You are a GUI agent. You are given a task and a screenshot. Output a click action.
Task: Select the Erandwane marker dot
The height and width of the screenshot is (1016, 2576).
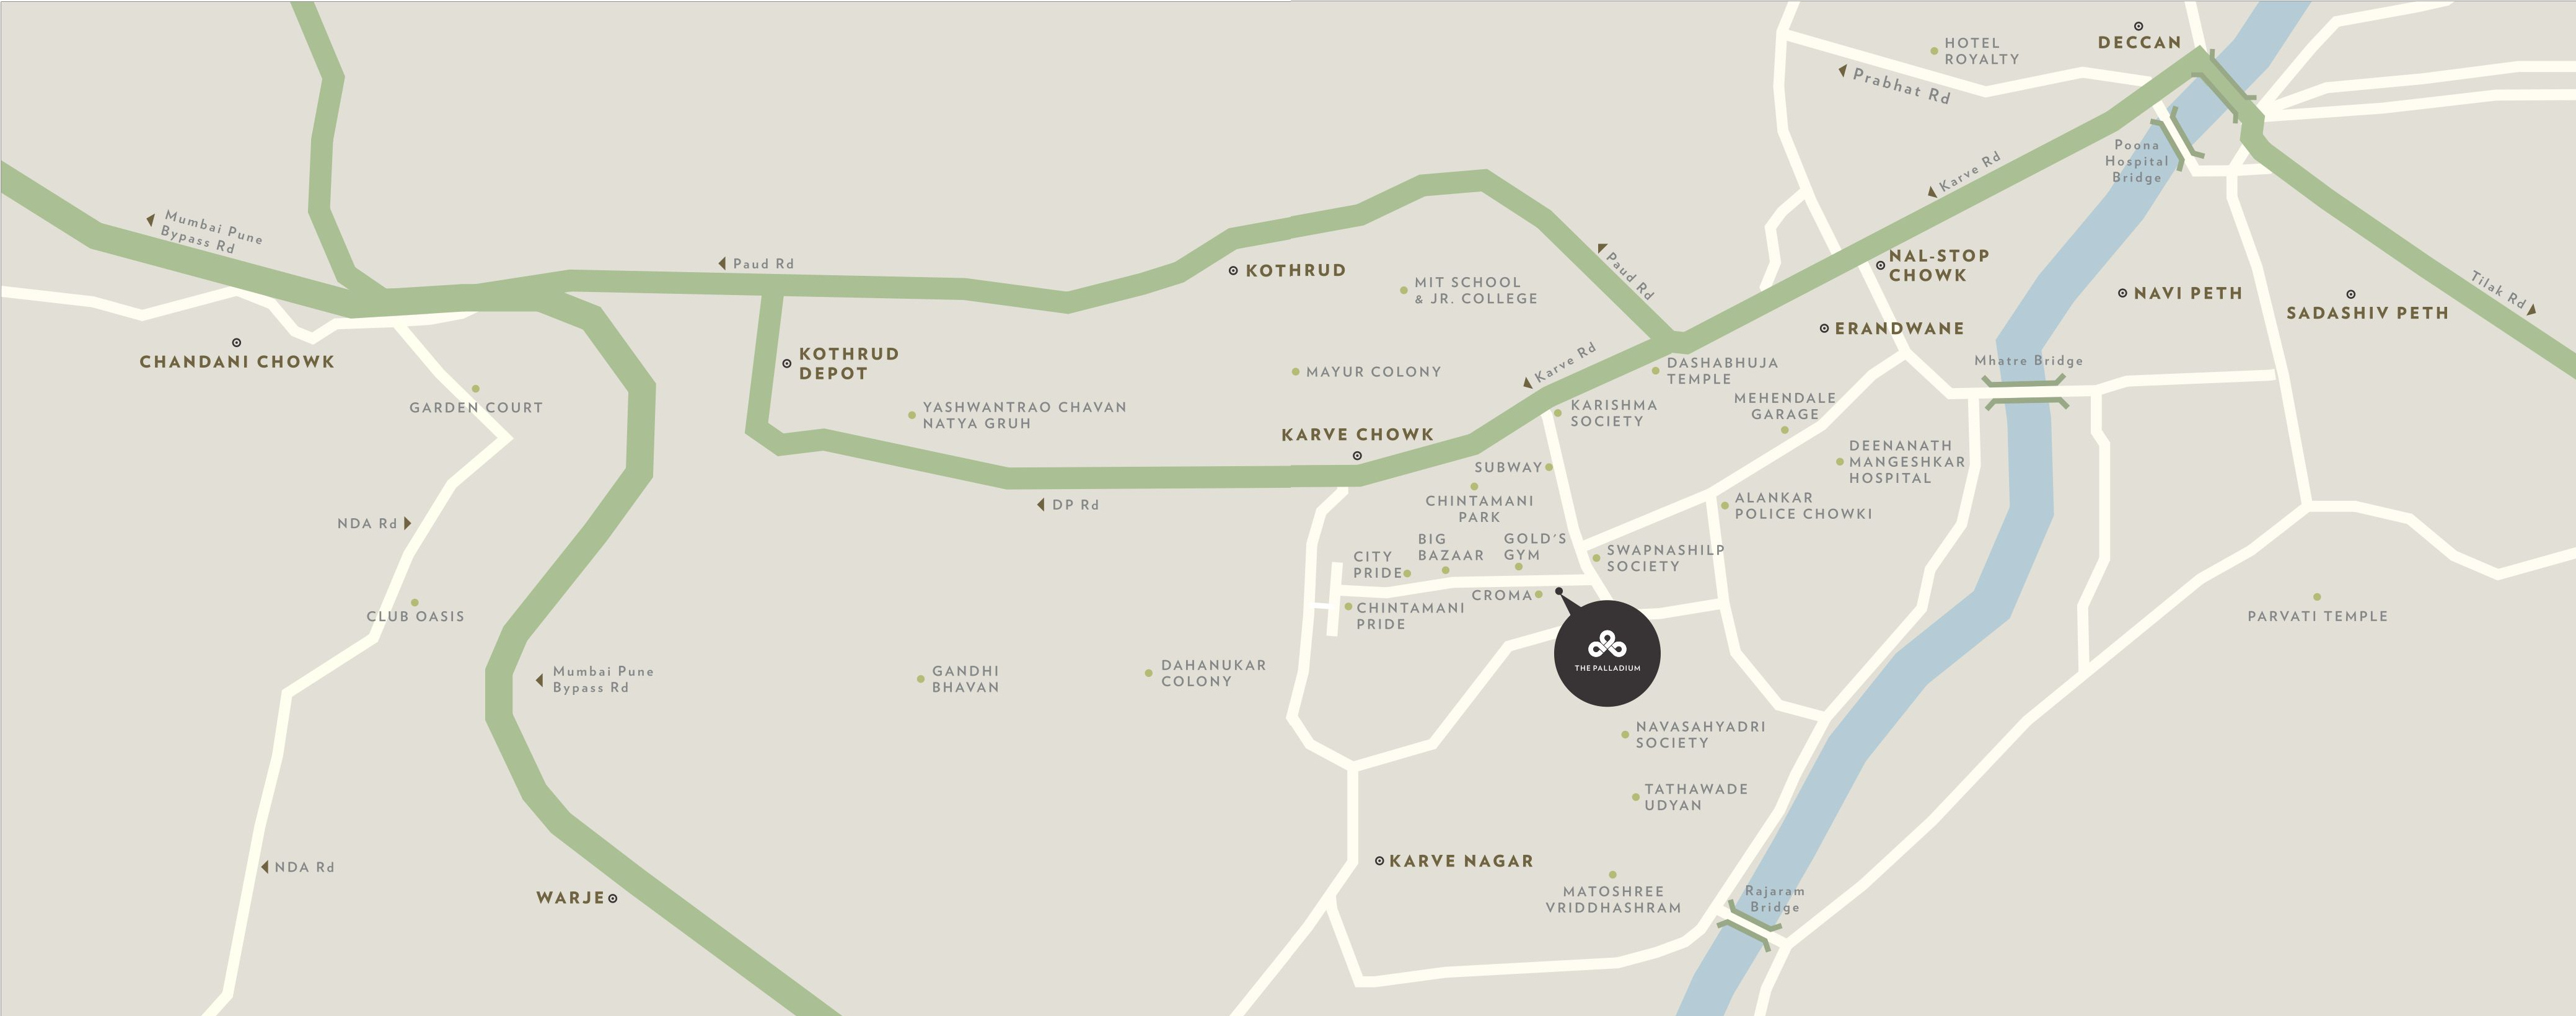[x=1824, y=328]
